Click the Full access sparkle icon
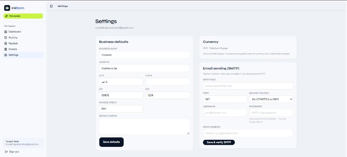The height and width of the screenshot is (157, 347). point(7,16)
